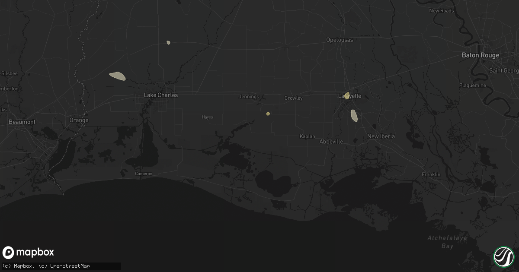Viewport: 519px width, 272px height.
Task: Click the large hail patch northwest of Lake Charles
Action: click(117, 76)
